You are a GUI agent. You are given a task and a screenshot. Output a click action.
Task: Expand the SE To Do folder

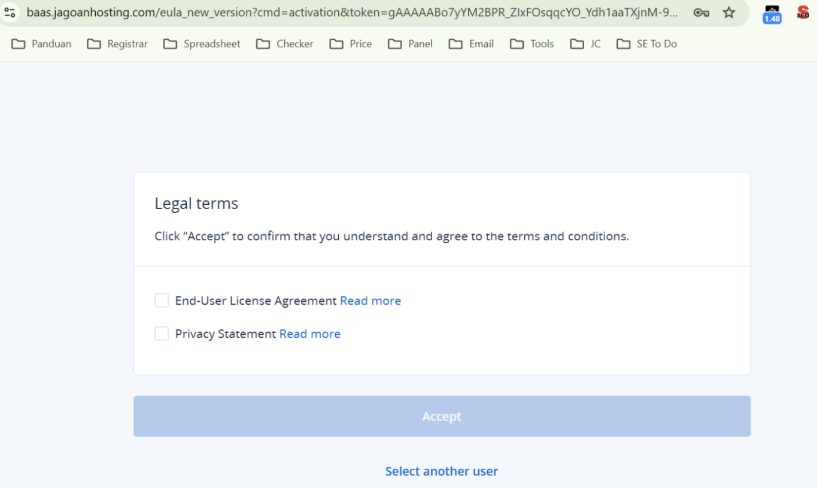[646, 44]
